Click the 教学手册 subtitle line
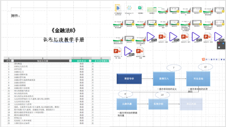The image size is (226, 127). pos(64,39)
